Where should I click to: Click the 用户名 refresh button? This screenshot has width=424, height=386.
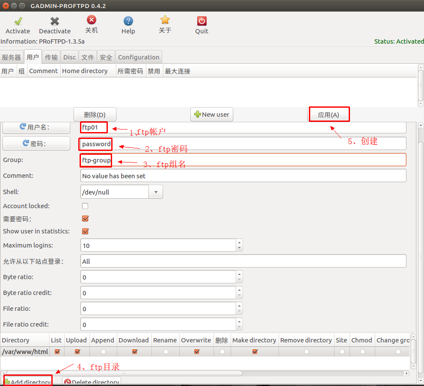[x=36, y=127]
